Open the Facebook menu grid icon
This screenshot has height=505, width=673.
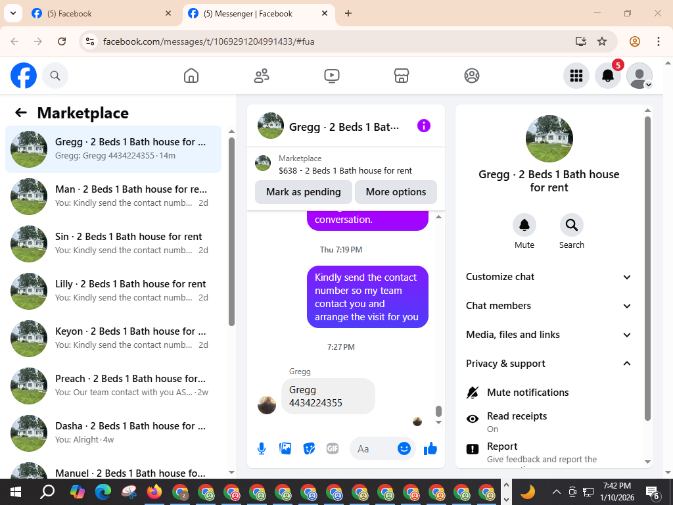click(576, 76)
